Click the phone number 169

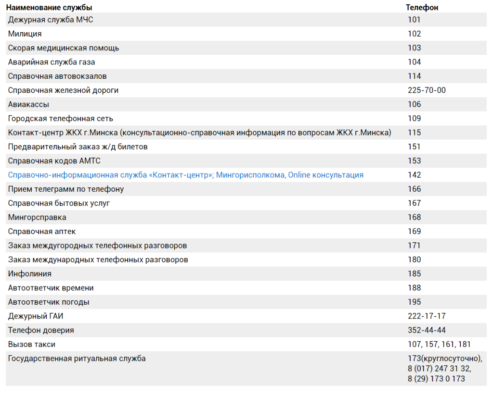(x=415, y=231)
